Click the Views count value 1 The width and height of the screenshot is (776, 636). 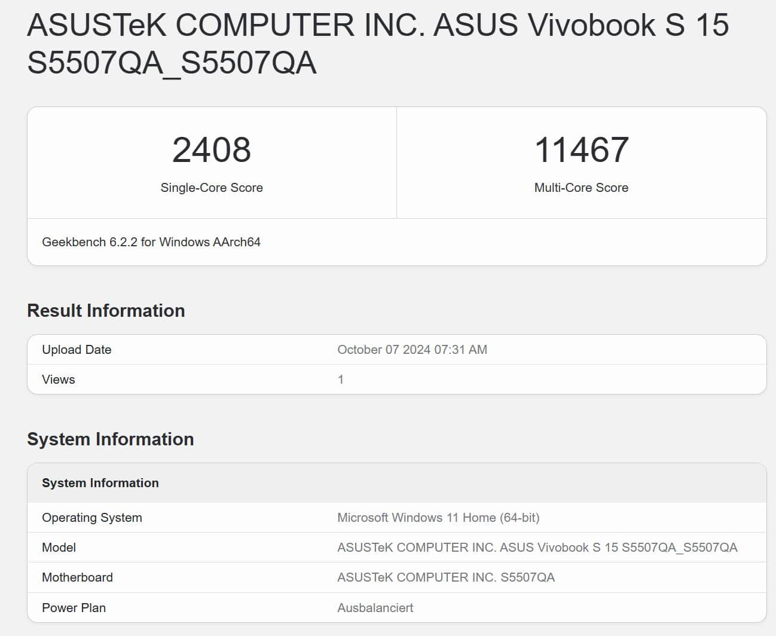[341, 380]
